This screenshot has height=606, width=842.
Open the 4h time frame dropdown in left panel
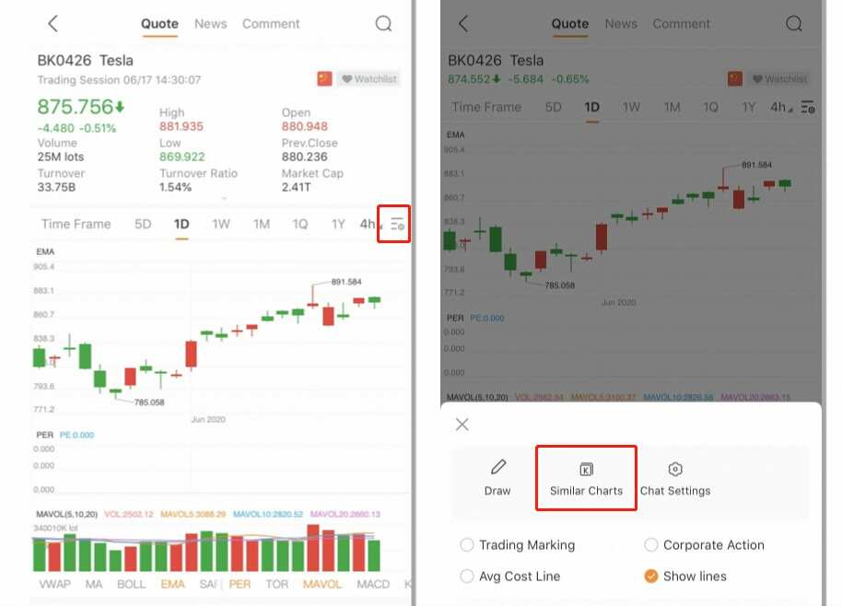(369, 224)
